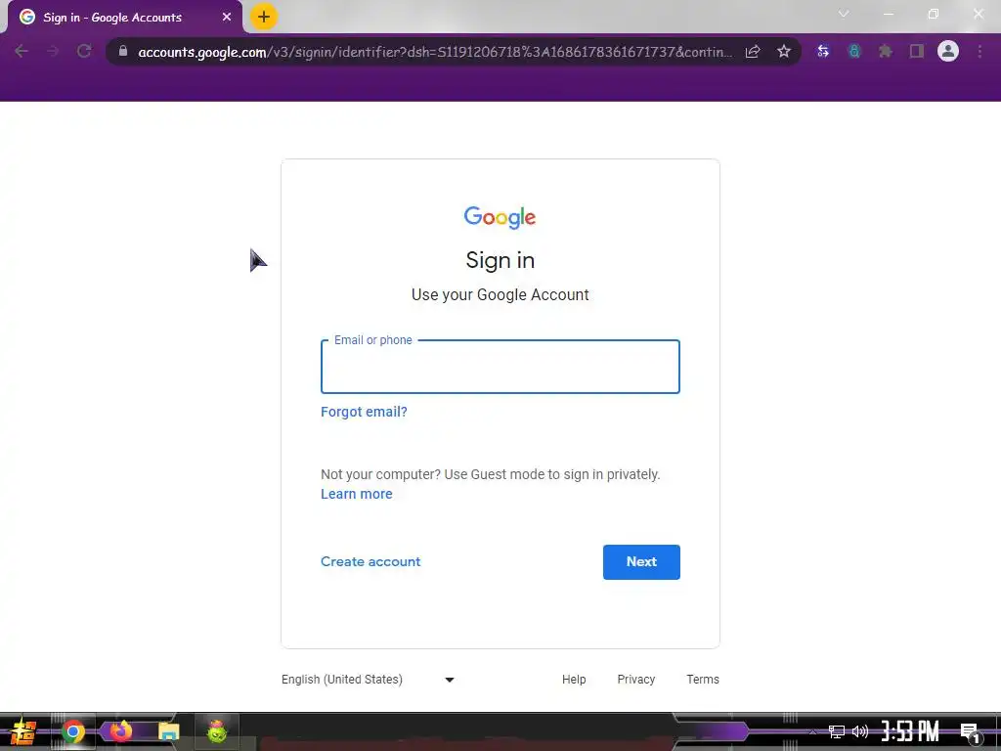Restore down the Chrome window

pyautogui.click(x=934, y=14)
